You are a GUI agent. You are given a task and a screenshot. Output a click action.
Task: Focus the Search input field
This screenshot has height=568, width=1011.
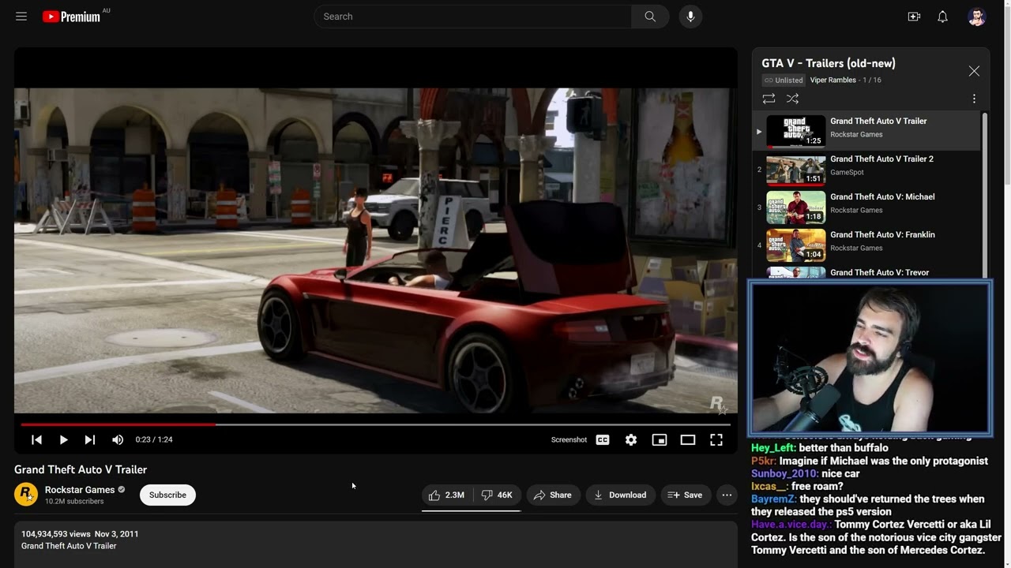(x=472, y=17)
